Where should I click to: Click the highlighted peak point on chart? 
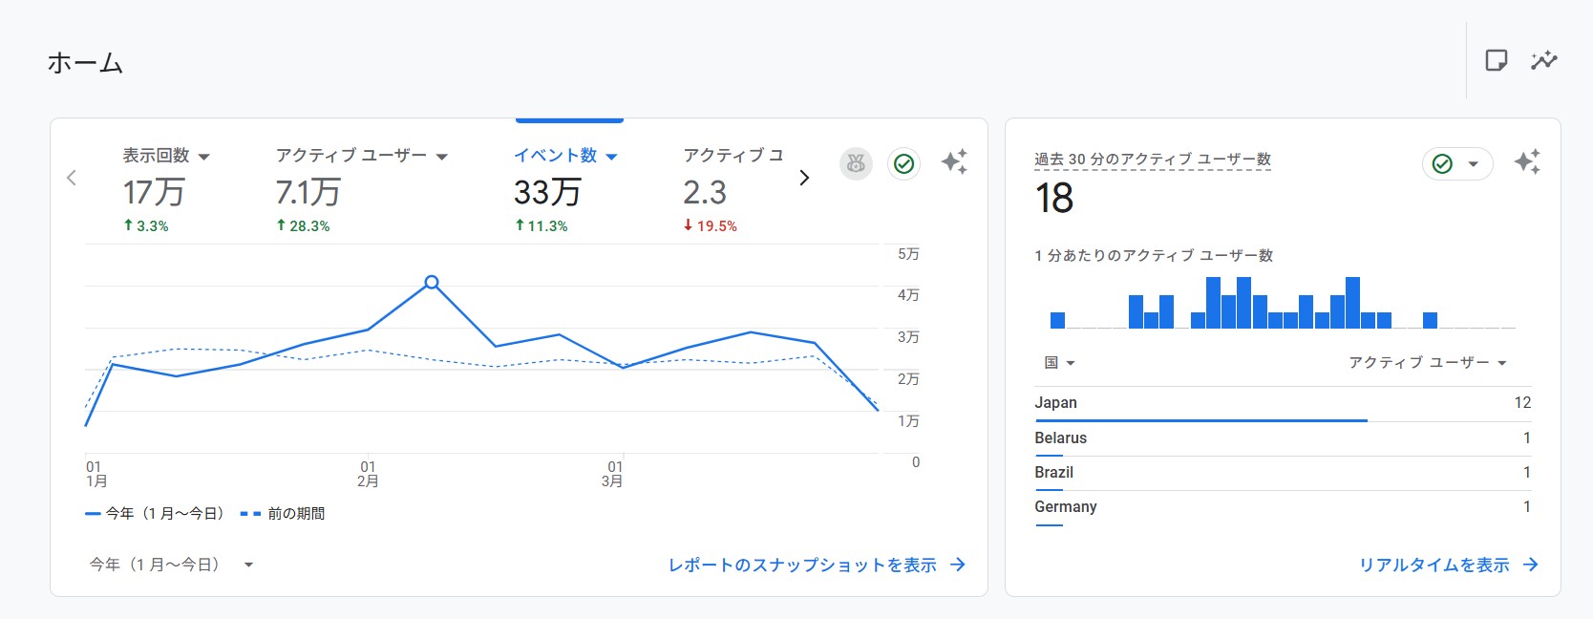pos(432,282)
